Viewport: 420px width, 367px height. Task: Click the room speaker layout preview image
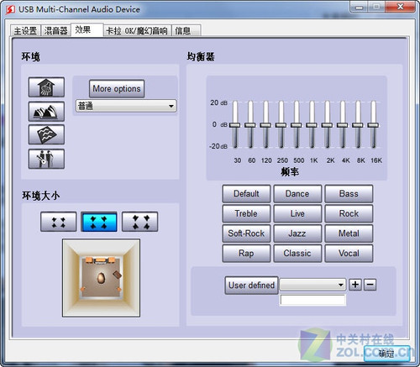tap(101, 278)
